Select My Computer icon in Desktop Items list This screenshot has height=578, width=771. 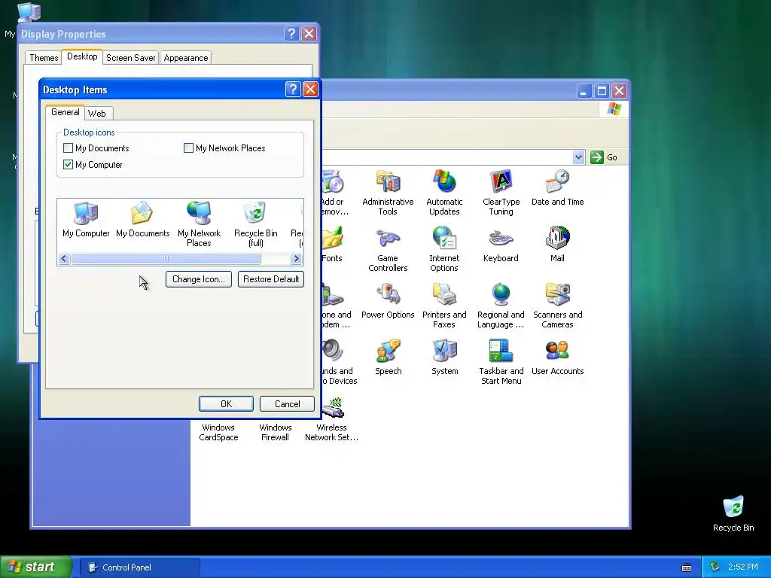point(86,220)
